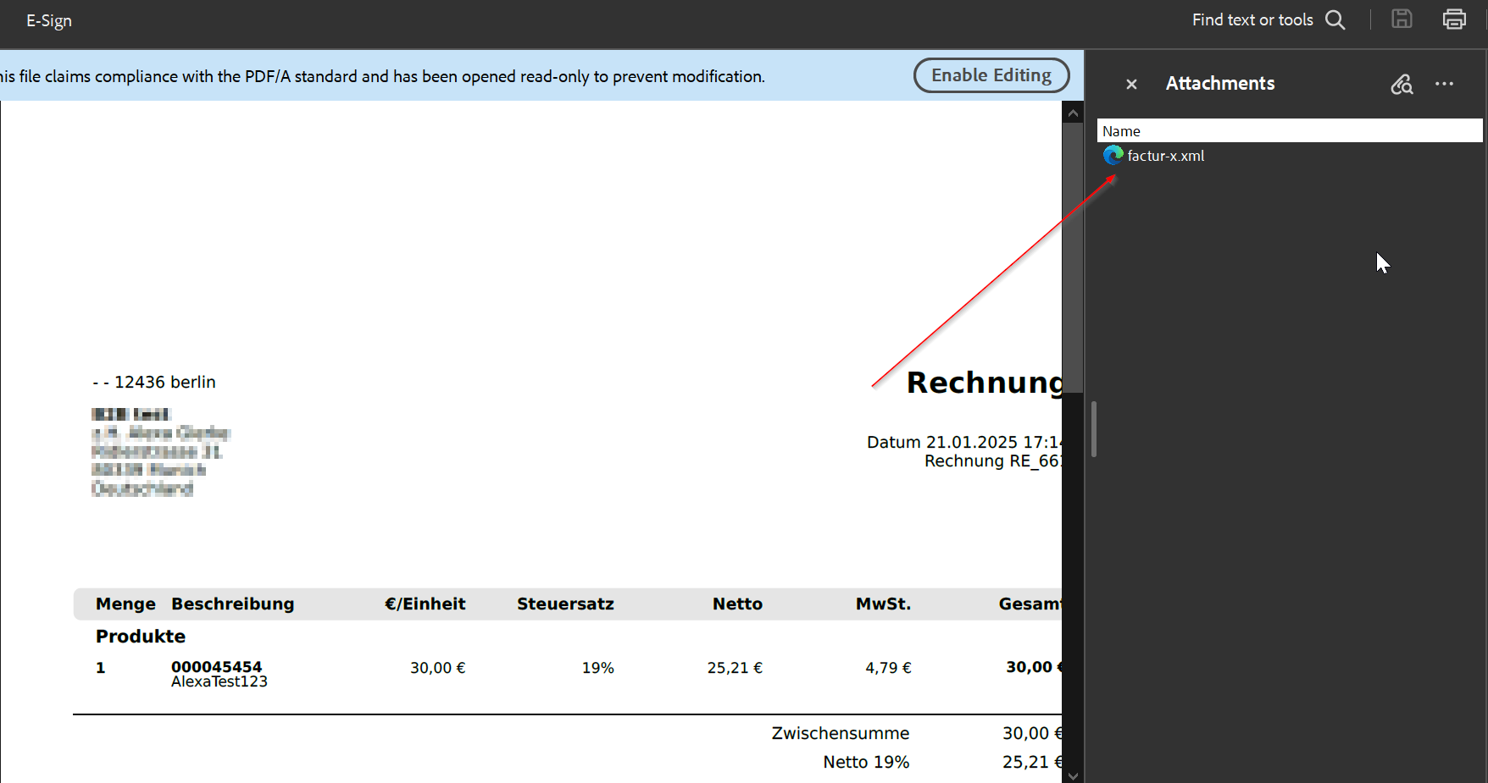Select the factur-x.xml attachment
This screenshot has height=783, width=1488.
tap(1165, 156)
